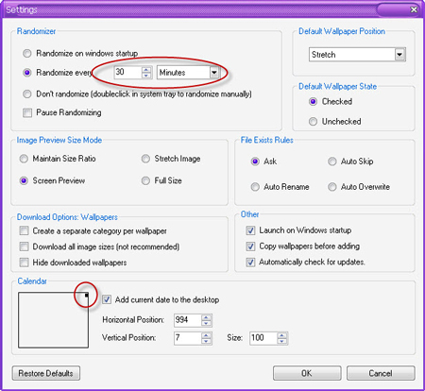The height and width of the screenshot is (391, 425).
Task: Open the Minutes time unit dropdown
Action: (214, 73)
